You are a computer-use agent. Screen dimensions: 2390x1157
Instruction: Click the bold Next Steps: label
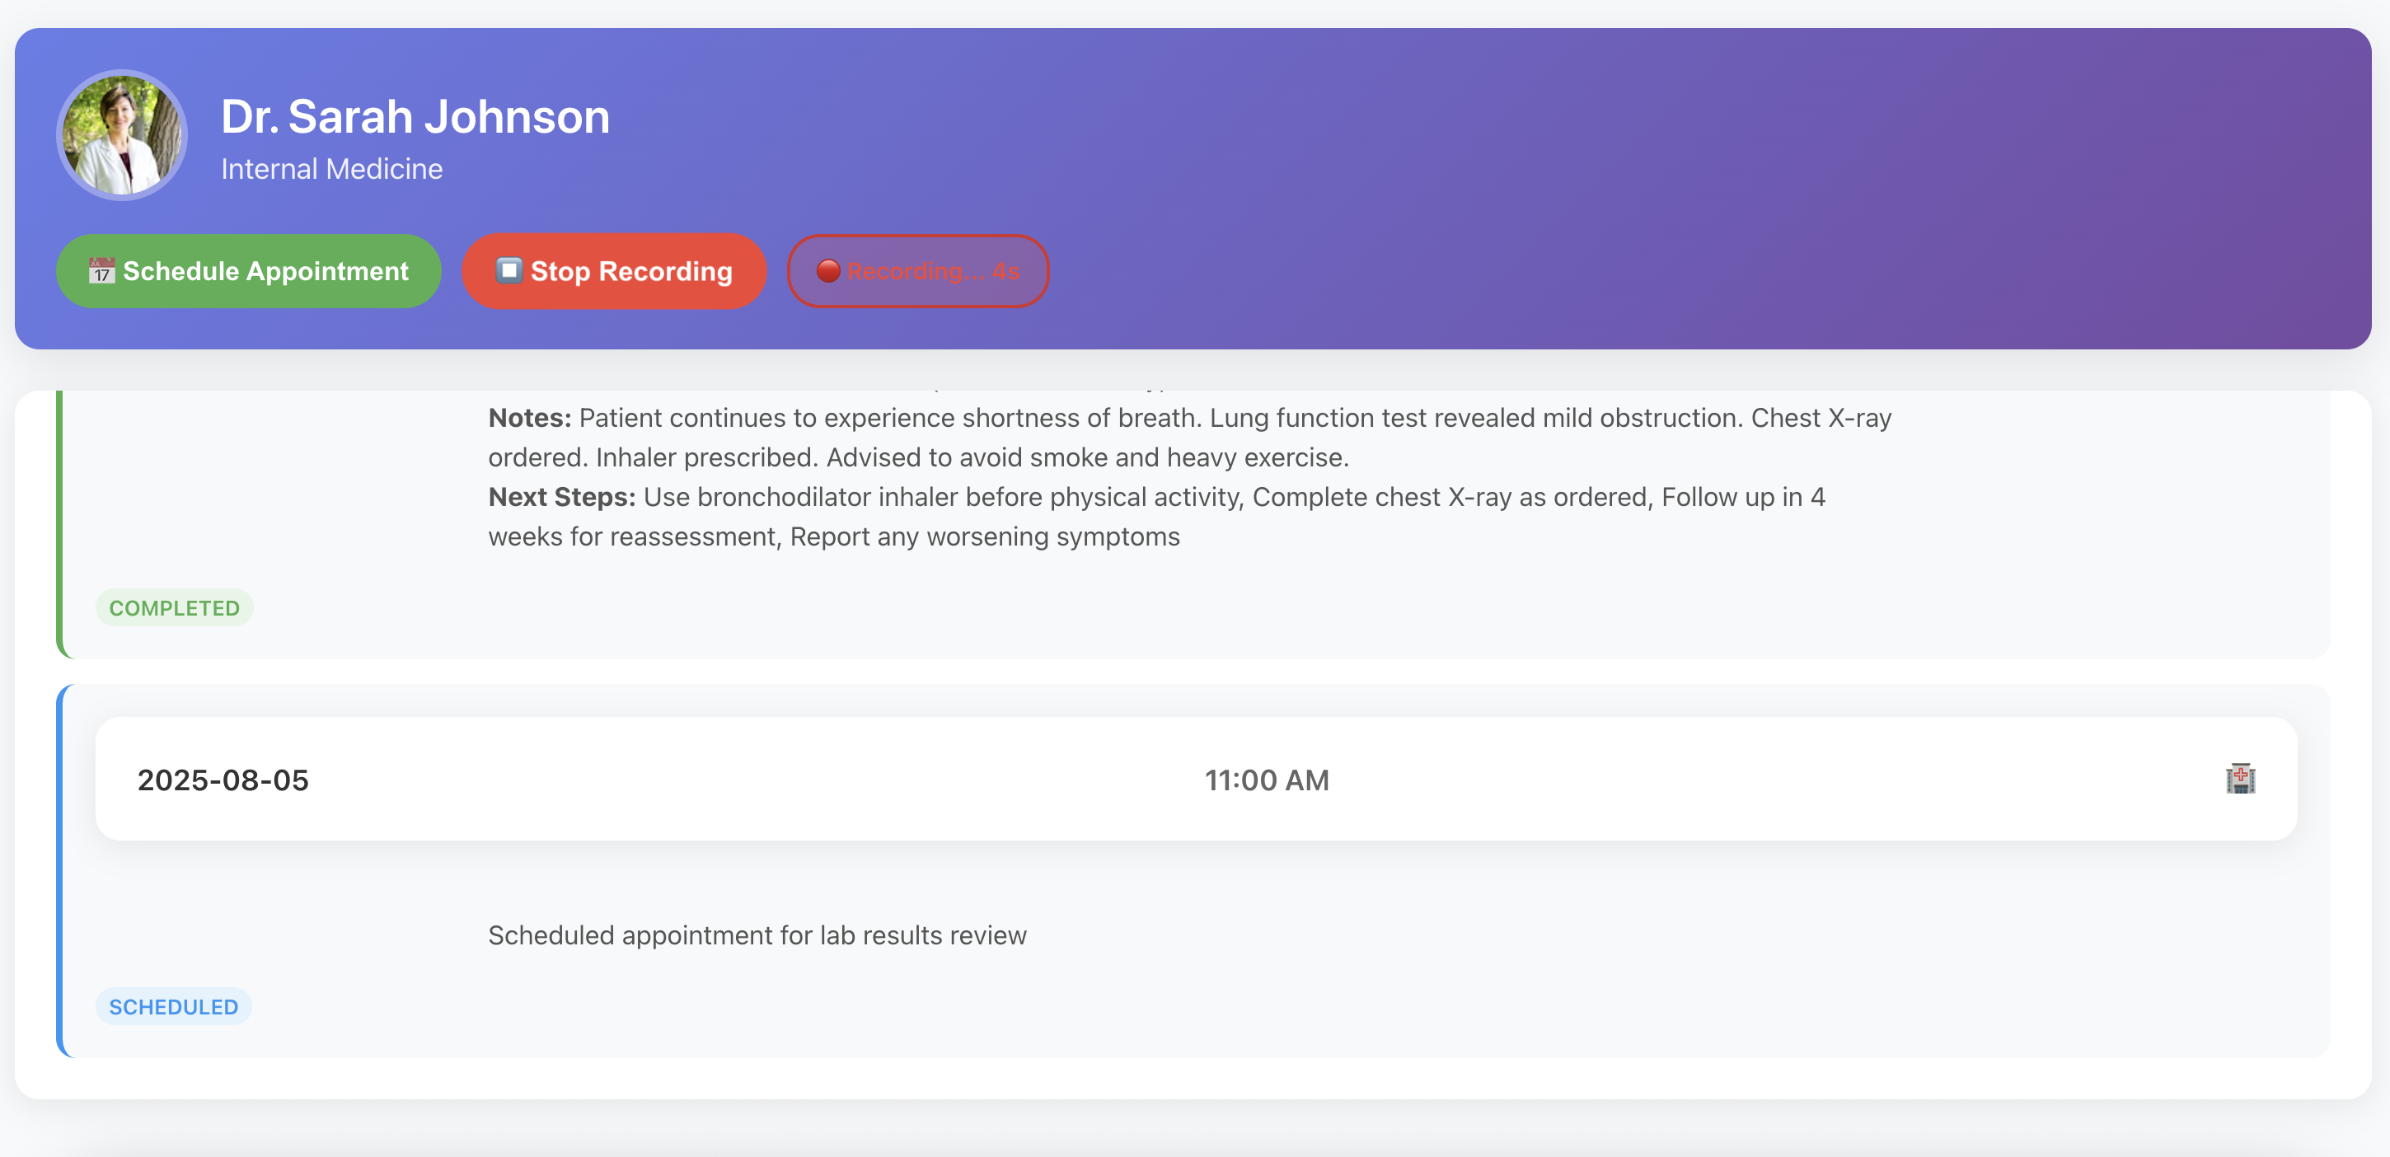(x=561, y=497)
